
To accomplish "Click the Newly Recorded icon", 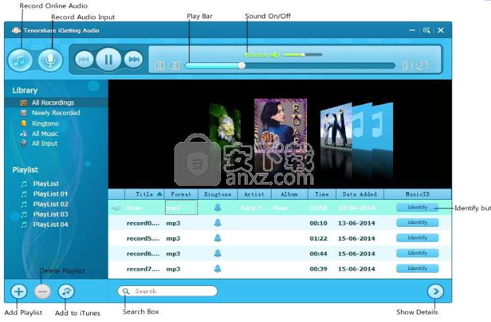I will (24, 113).
